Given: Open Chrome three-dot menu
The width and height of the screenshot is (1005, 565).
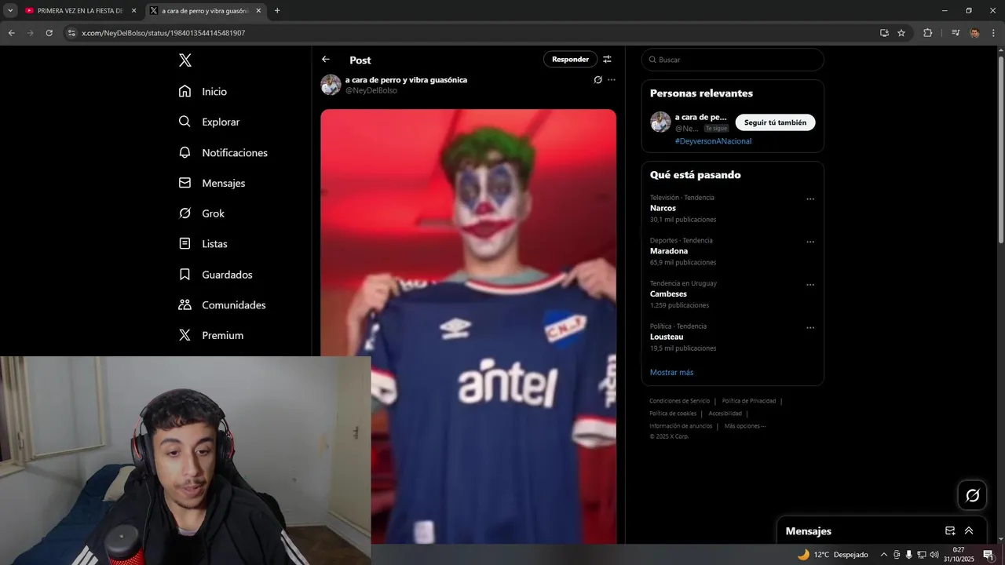Looking at the screenshot, I should click(x=993, y=33).
